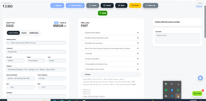Click the New badge beside Order Id

[x=56, y=23]
